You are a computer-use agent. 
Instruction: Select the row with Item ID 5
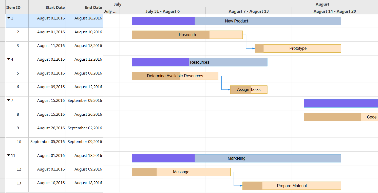54,76
